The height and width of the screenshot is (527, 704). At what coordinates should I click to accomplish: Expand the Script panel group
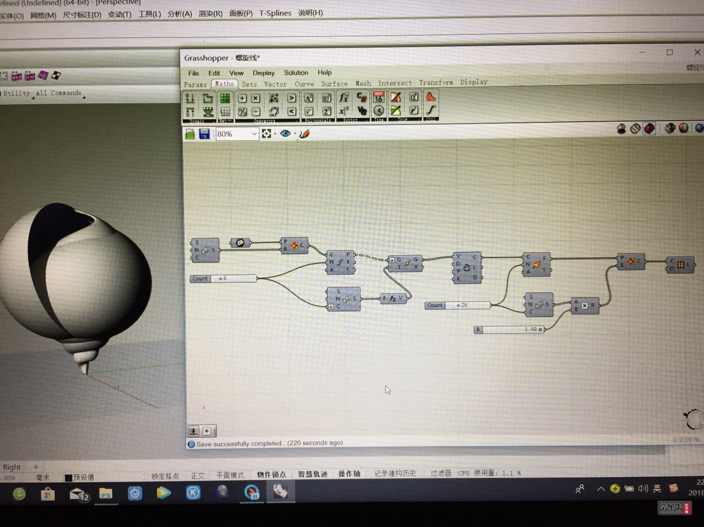point(353,120)
